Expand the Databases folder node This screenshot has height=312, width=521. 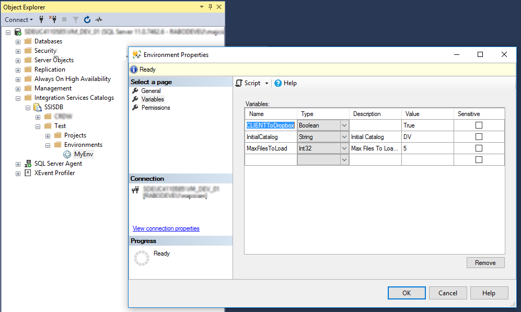click(x=18, y=42)
